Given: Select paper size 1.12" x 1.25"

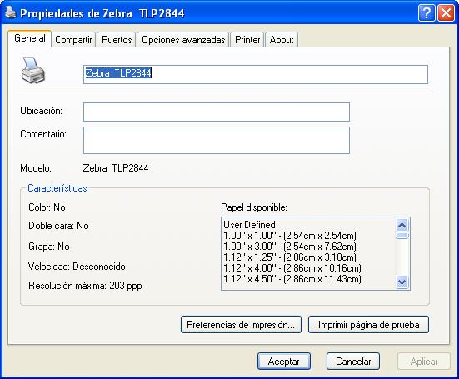Looking at the screenshot, I should [x=290, y=257].
